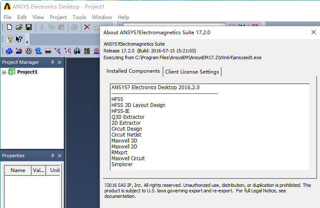This screenshot has width=320, height=208.
Task: Switch to the Client License Settings tab
Action: pos(192,72)
